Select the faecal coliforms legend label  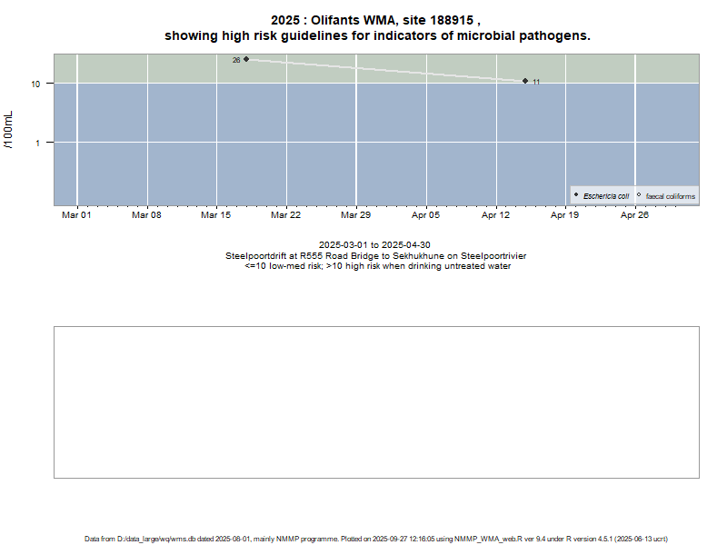[670, 196]
